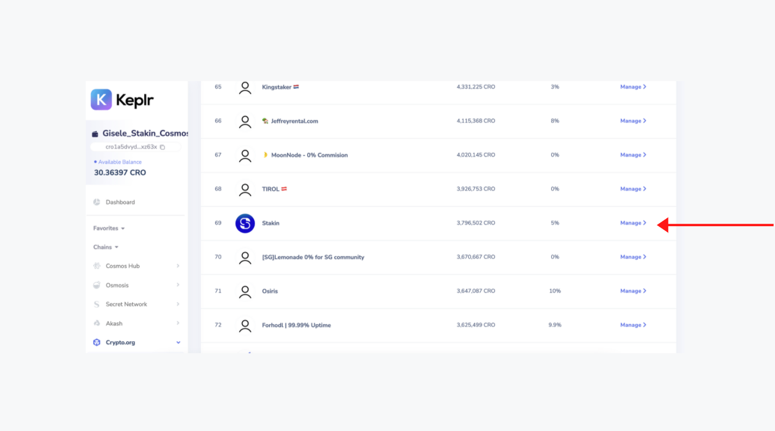Click the 3,796,502 CRO voting power

(x=476, y=223)
